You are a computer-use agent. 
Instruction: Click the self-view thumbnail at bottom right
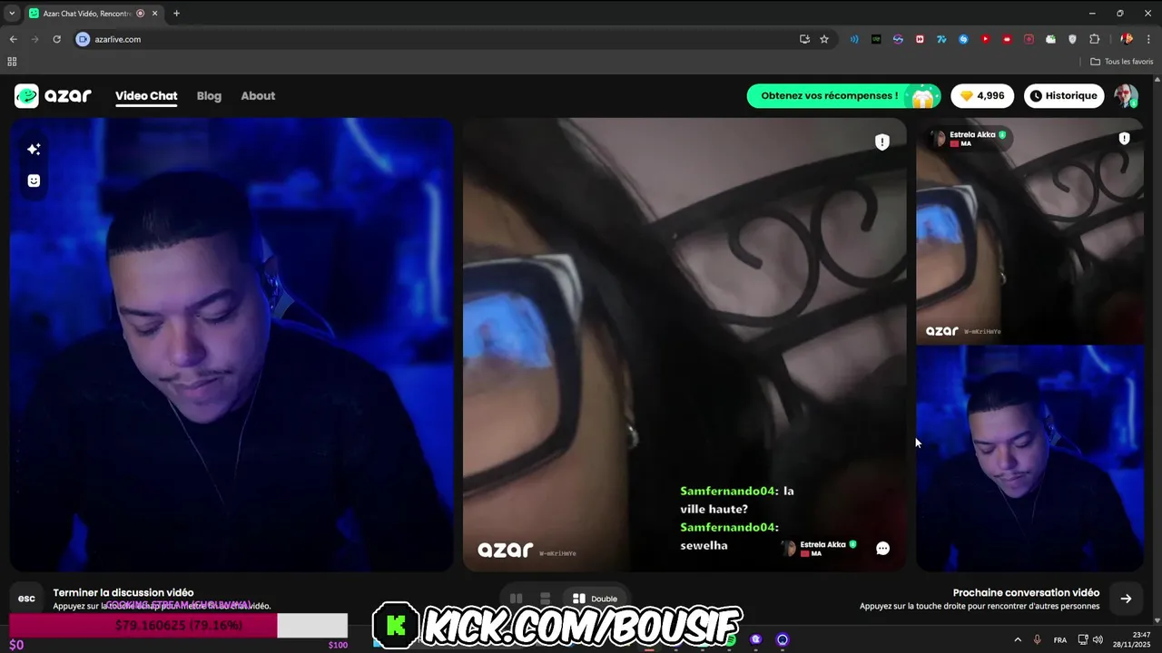click(x=1029, y=458)
